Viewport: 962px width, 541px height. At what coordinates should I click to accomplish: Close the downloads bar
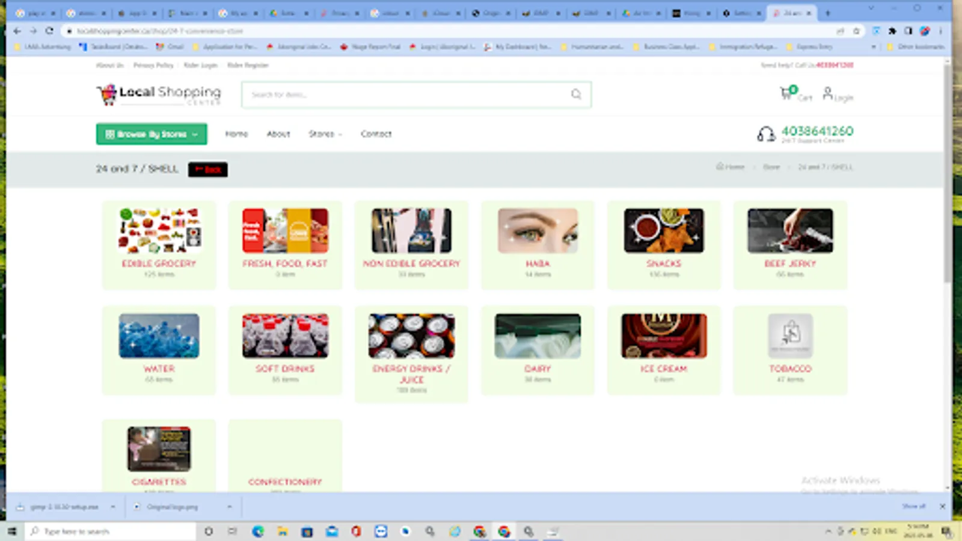pos(942,507)
